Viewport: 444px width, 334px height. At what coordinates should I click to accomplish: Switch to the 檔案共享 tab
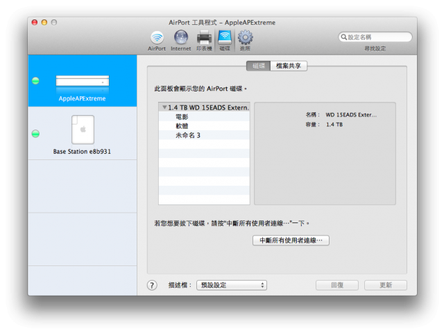click(289, 66)
